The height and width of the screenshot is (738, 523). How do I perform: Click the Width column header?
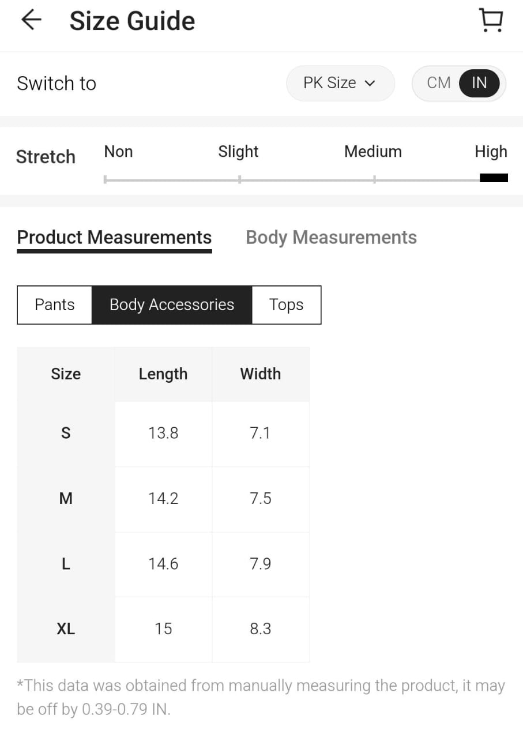pyautogui.click(x=261, y=374)
